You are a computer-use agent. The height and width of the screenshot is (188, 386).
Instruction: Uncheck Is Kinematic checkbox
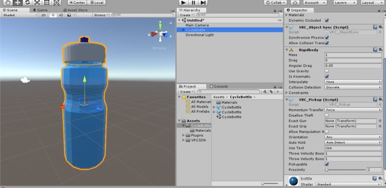[326, 77]
